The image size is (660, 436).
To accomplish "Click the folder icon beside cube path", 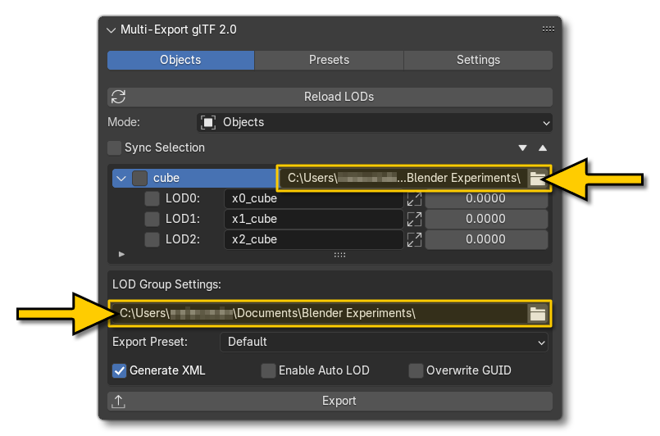I will click(537, 179).
